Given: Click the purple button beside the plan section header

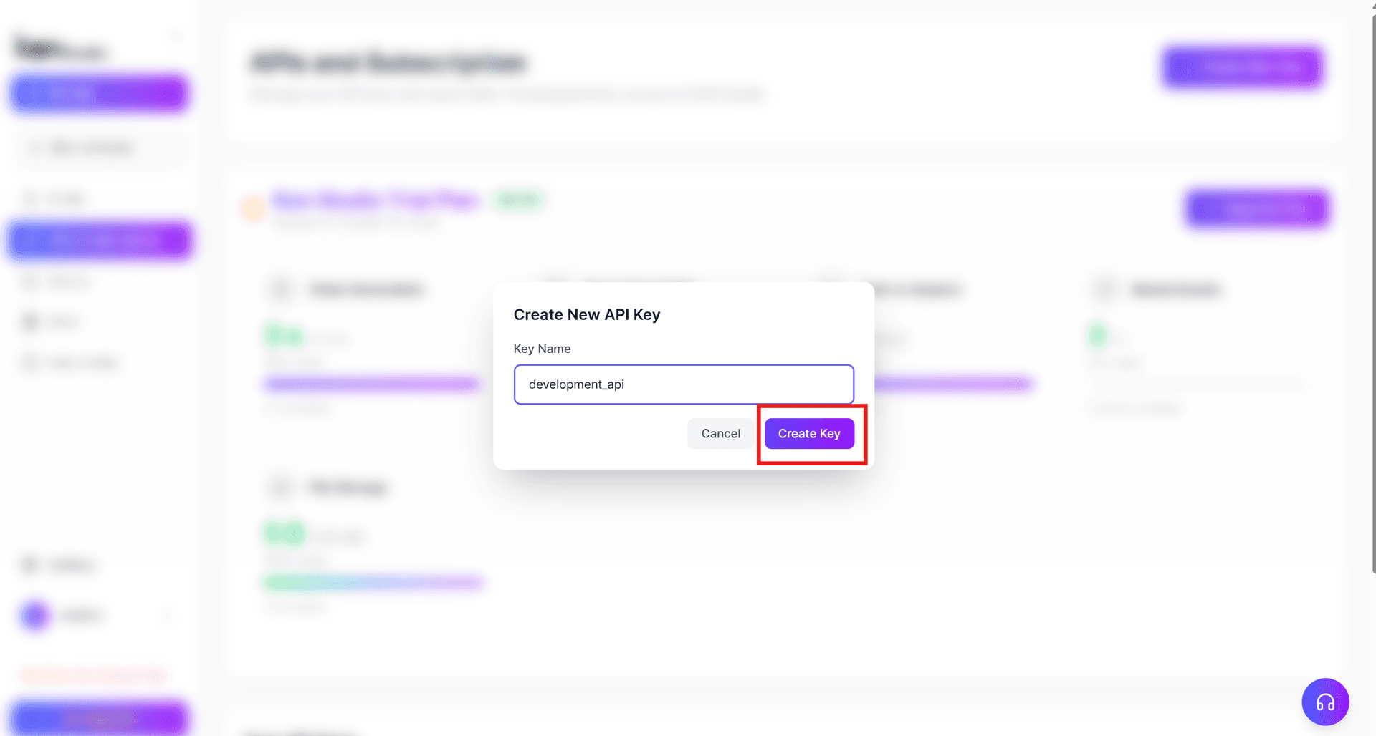Looking at the screenshot, I should 1256,208.
